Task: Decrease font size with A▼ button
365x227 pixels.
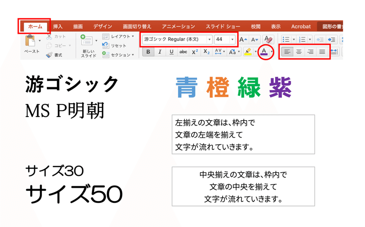Action: 255,40
